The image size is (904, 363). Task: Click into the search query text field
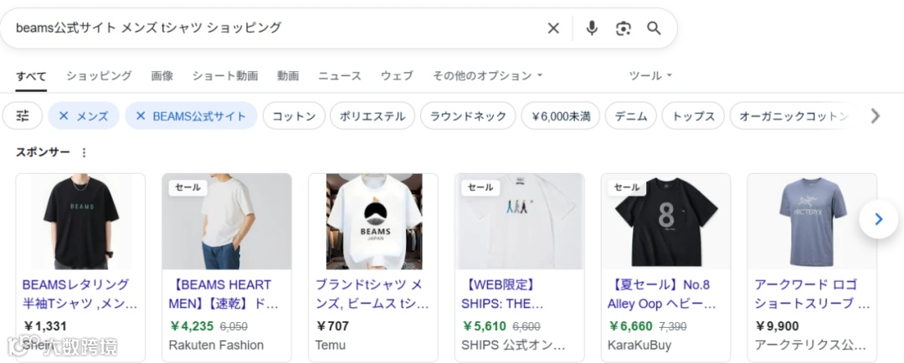click(x=276, y=28)
